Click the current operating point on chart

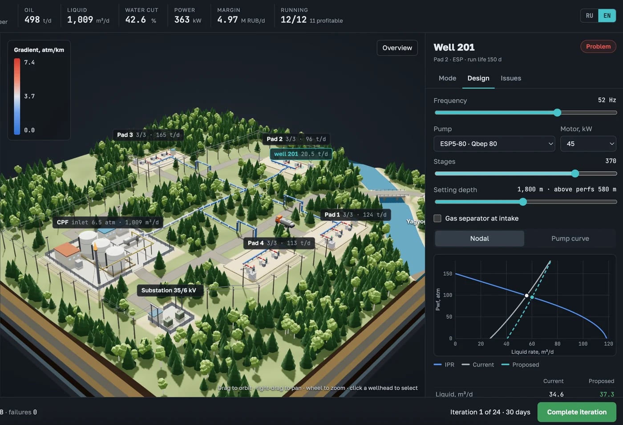(527, 295)
